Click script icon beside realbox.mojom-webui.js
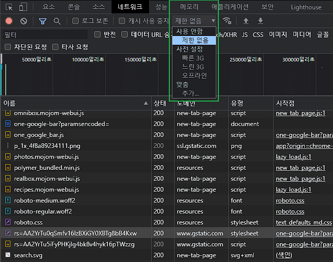 [8, 178]
